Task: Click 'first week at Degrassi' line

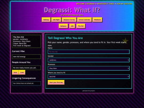Action: [22, 46]
